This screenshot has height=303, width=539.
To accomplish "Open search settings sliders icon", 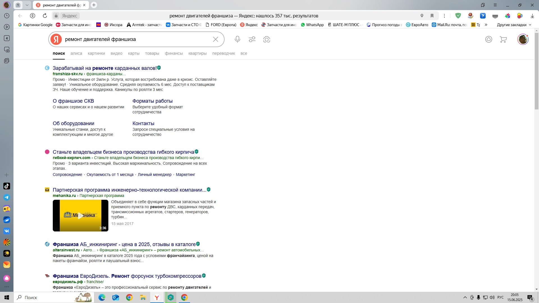I will (252, 39).
